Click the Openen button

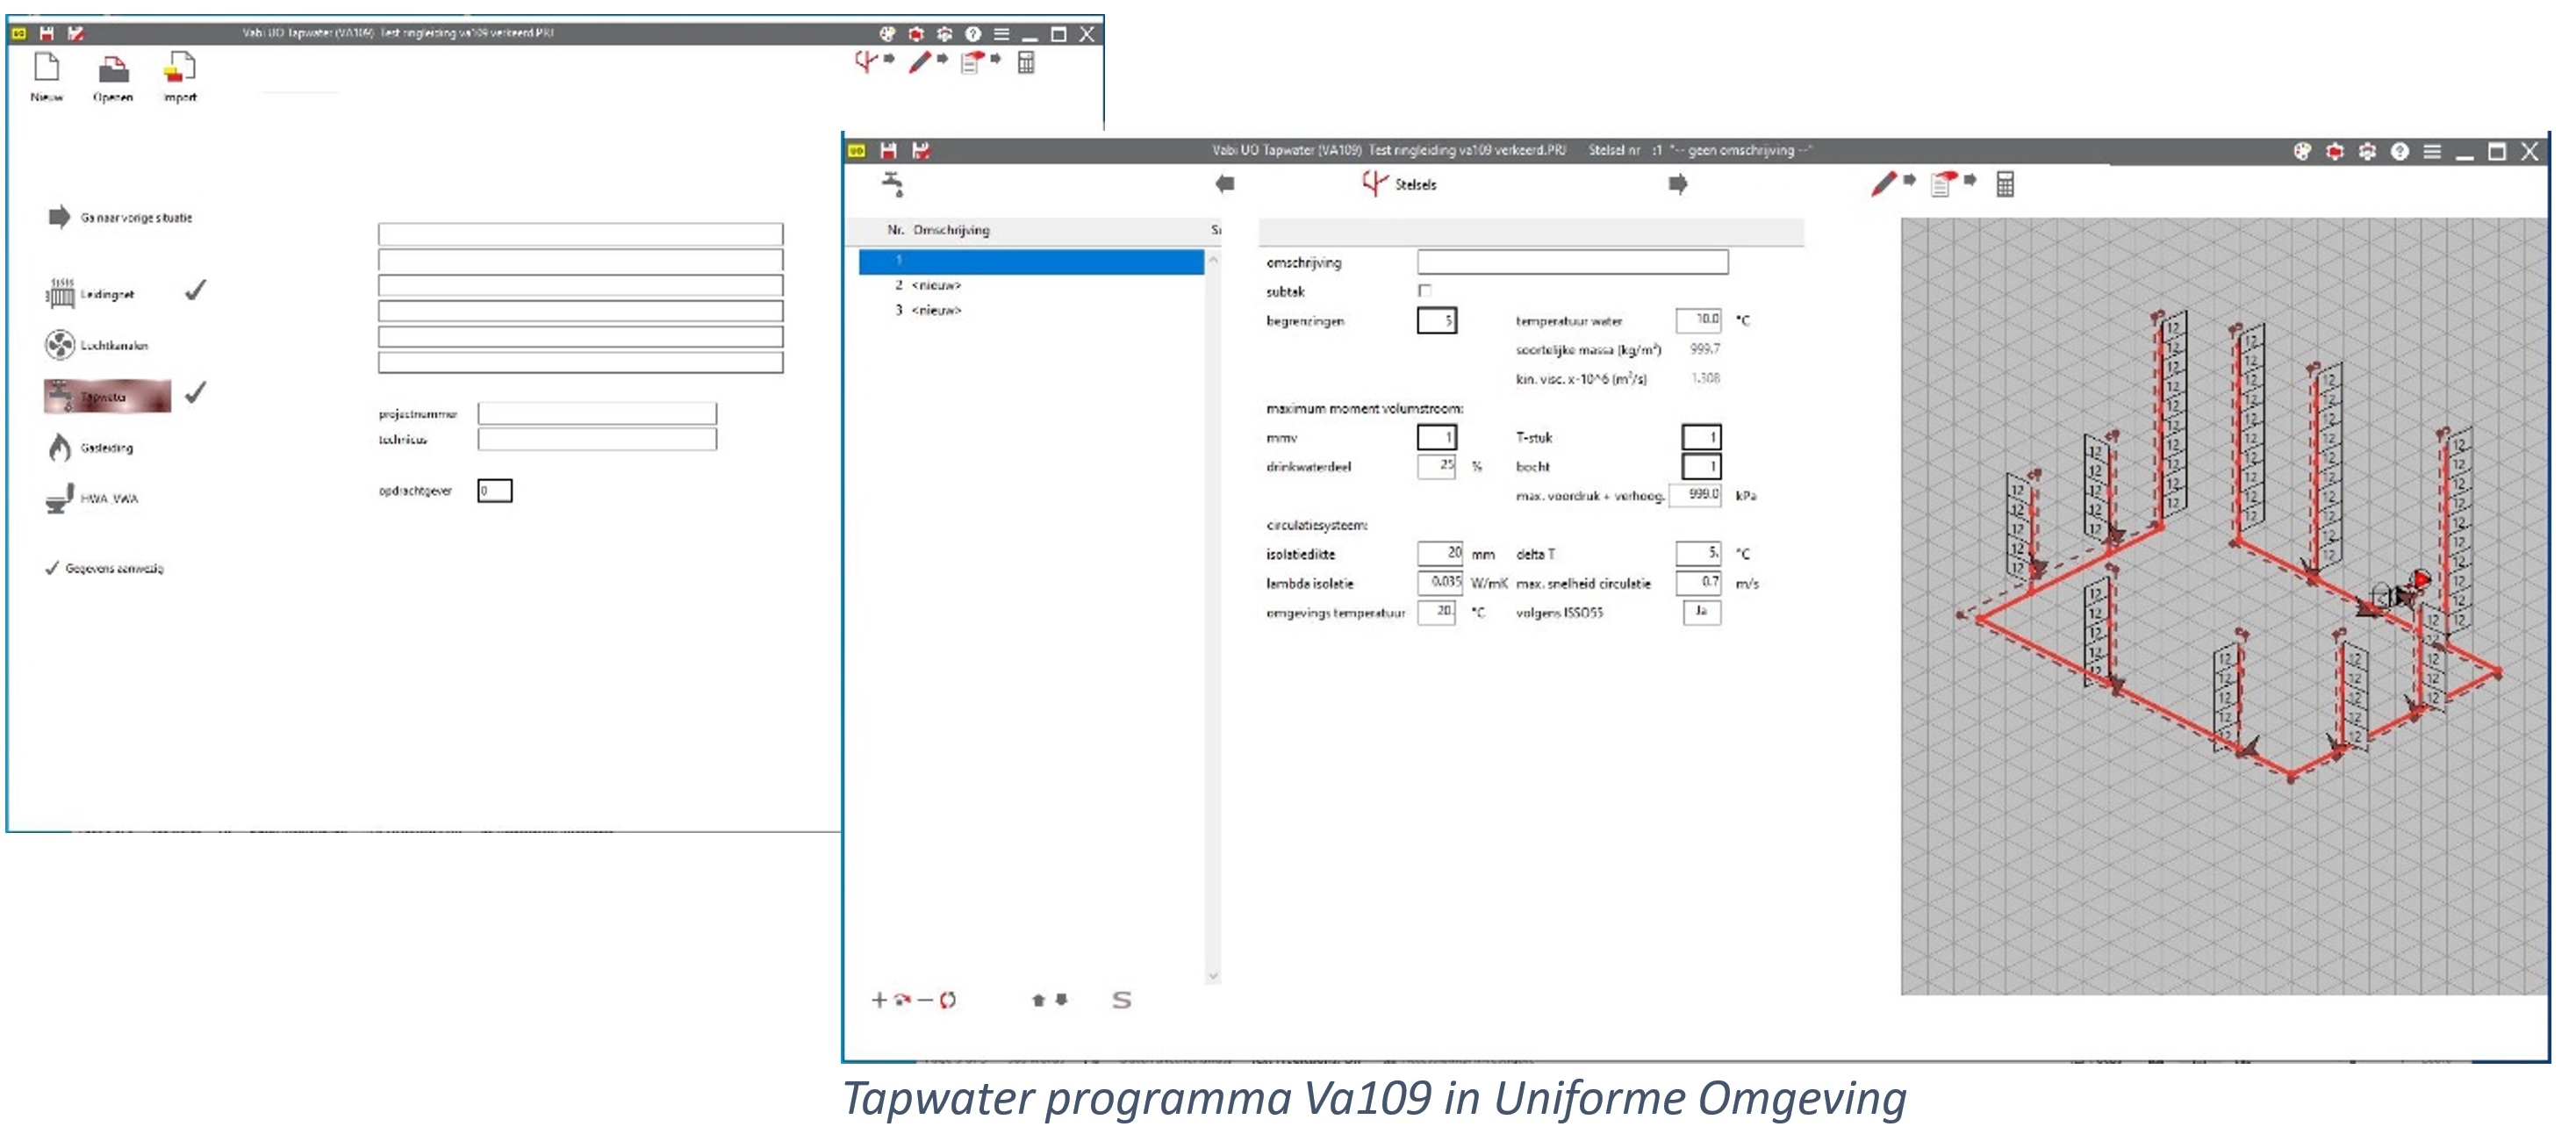(x=113, y=78)
